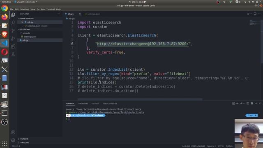Open the Explorer panel ellipsis menu
Viewport: 263px width, 148px height.
coord(59,14)
